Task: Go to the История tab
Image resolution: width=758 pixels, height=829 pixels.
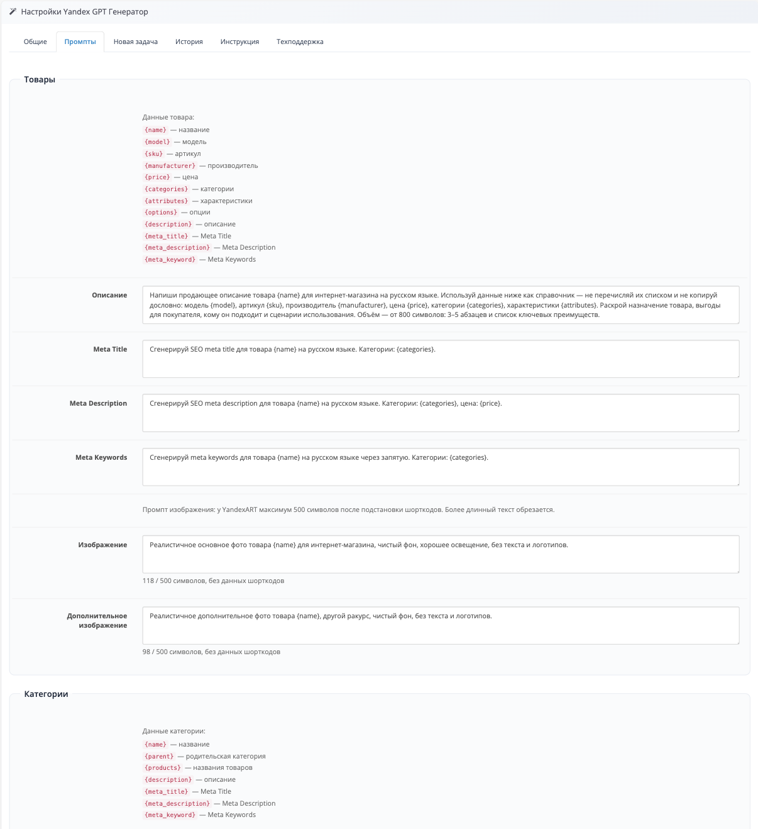Action: point(189,42)
